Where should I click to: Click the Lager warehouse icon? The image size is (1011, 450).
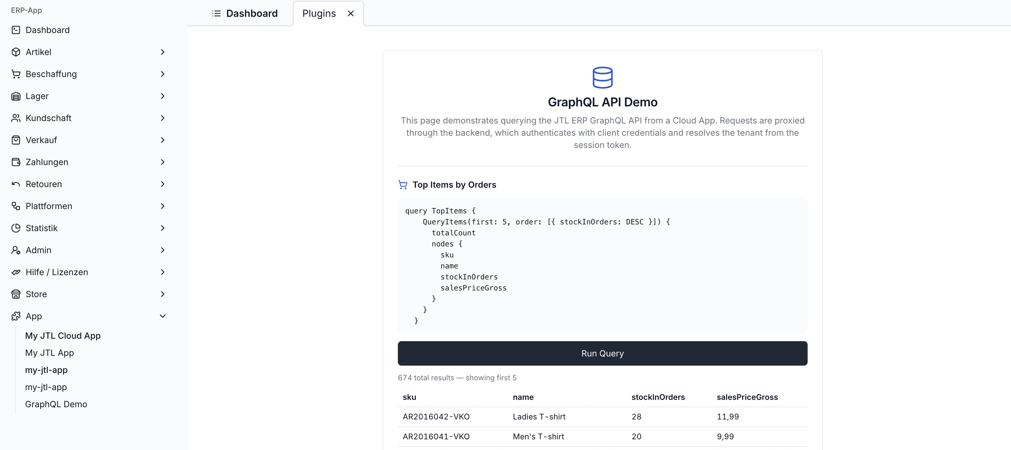(16, 96)
